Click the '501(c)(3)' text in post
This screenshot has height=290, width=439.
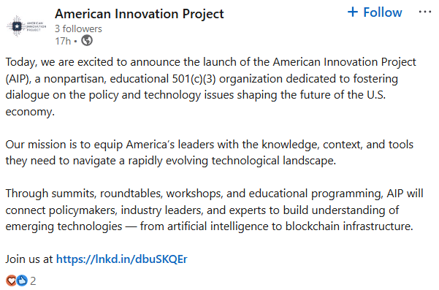[x=194, y=79]
